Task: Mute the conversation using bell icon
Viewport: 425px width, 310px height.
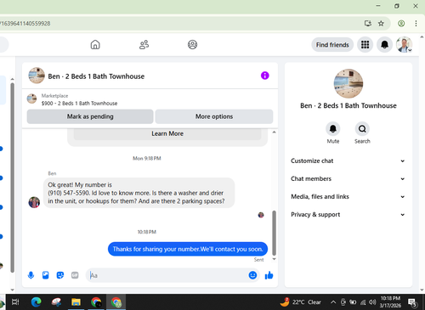Action: coord(333,129)
